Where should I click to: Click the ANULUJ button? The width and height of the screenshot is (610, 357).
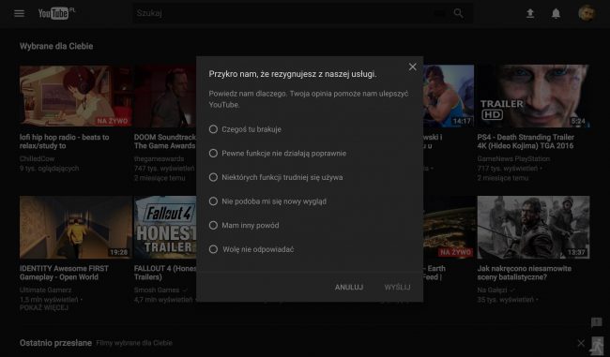[349, 288]
